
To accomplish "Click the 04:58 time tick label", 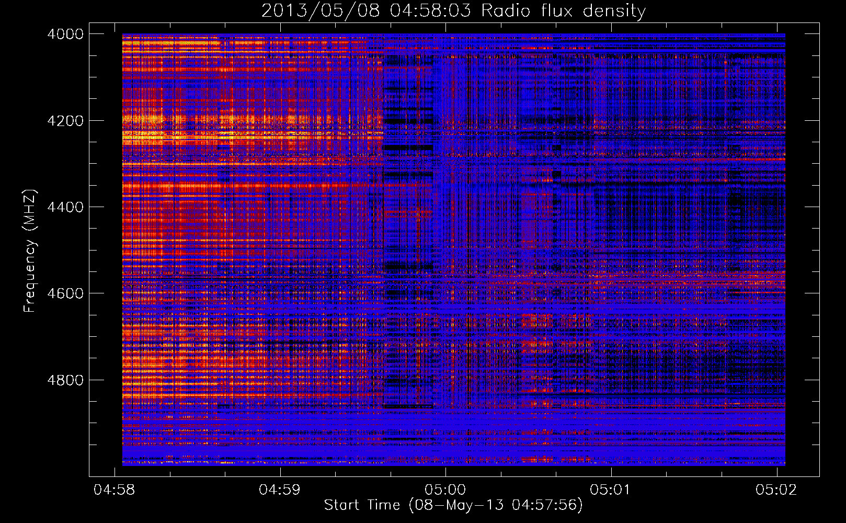I will coord(114,490).
